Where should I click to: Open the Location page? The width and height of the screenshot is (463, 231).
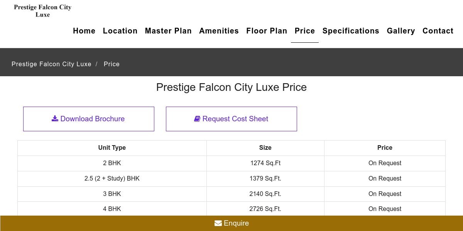coord(120,31)
